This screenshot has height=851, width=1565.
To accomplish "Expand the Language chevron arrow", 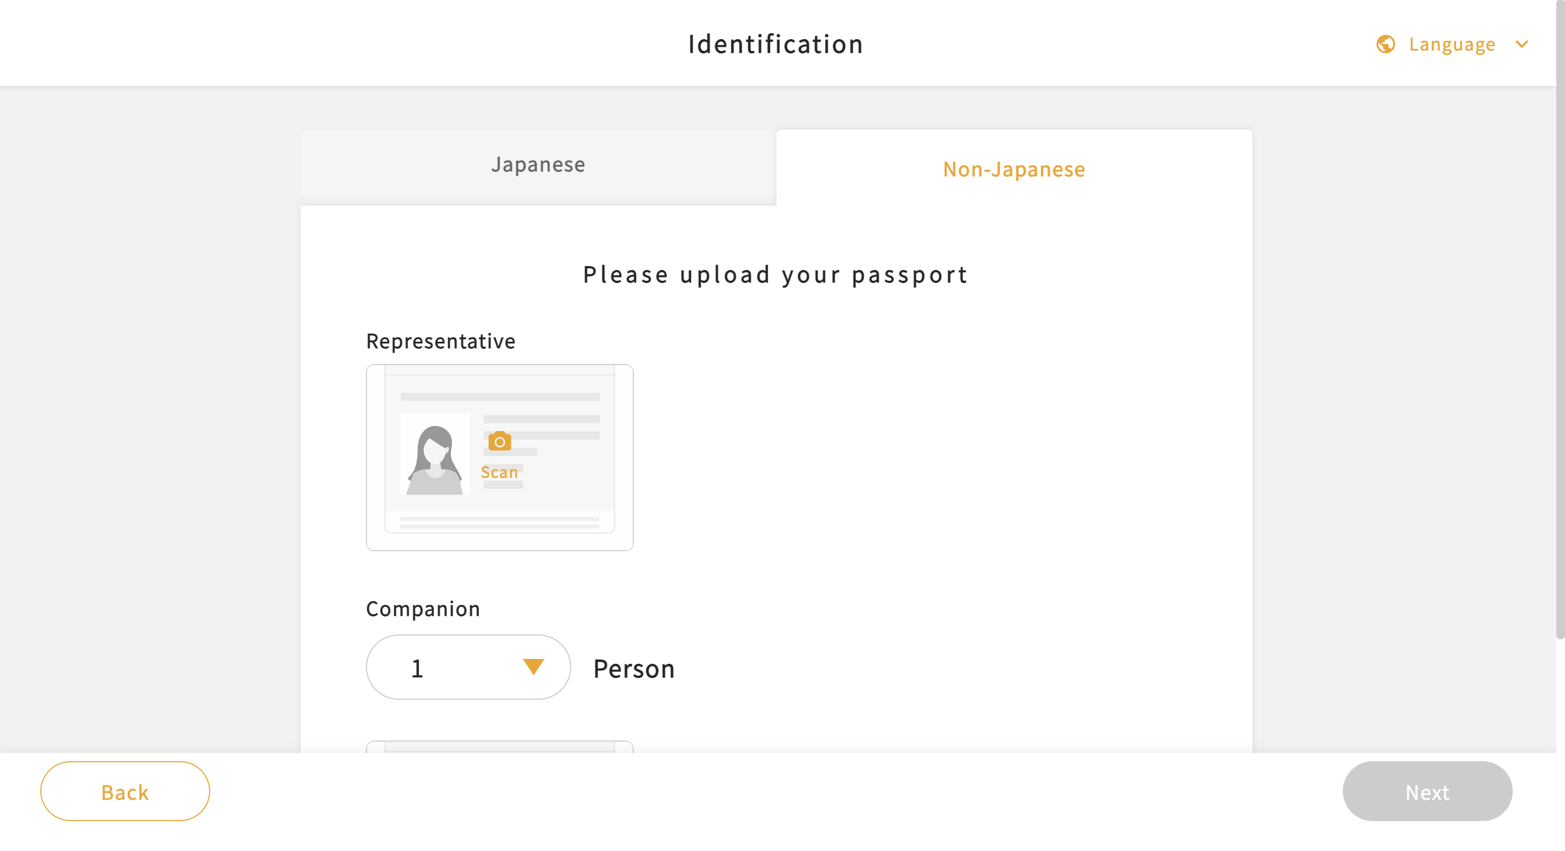I will [1521, 44].
